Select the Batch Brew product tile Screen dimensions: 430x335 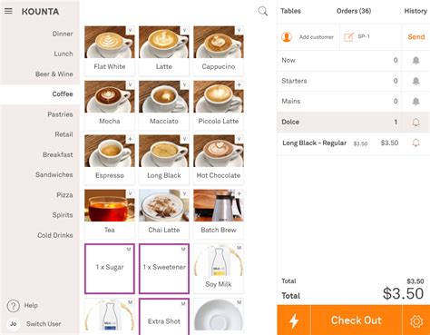(x=219, y=214)
